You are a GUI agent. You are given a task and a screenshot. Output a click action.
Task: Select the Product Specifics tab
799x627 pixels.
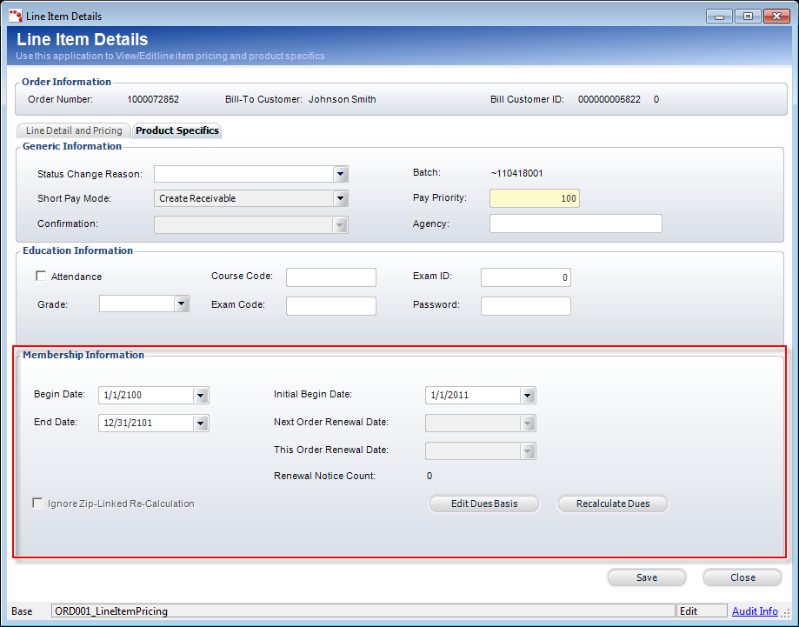click(x=177, y=130)
